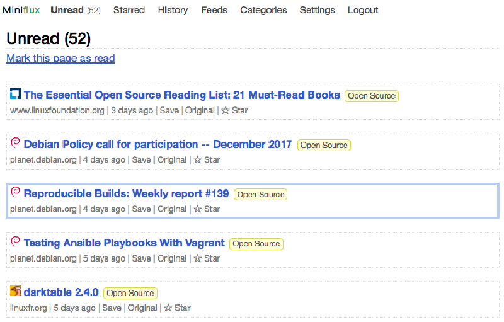Click the Debian favicon beside Testing Ansible entry
Image resolution: width=504 pixels, height=322 pixels.
coord(15,242)
